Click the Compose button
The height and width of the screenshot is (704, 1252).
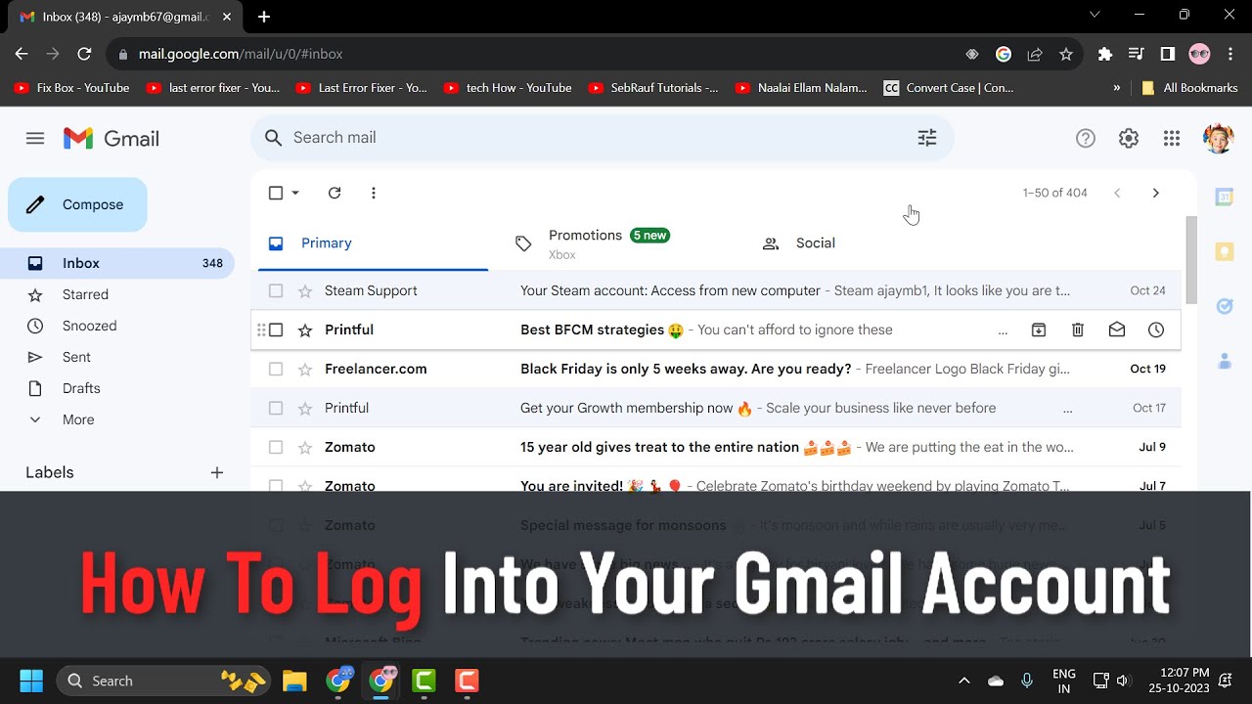[x=77, y=204]
